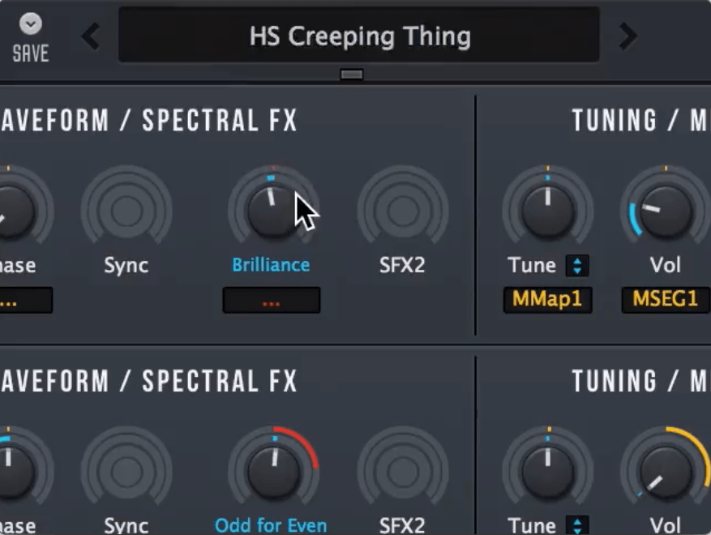
Task: Click the bottom oscillator Tune label
Action: pyautogui.click(x=532, y=525)
